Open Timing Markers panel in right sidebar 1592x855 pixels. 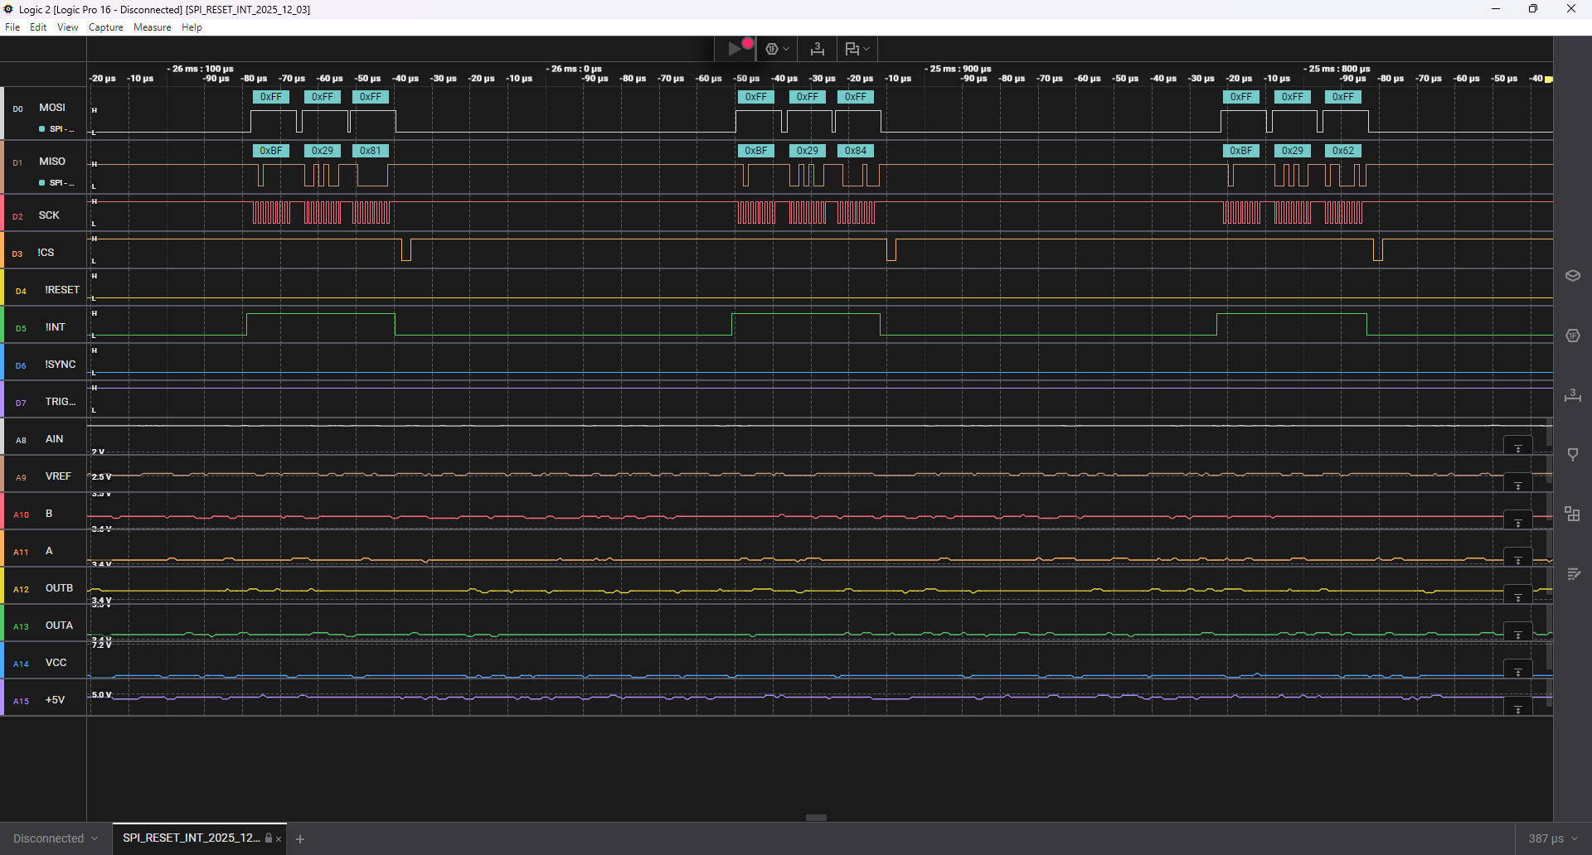[x=1572, y=395]
